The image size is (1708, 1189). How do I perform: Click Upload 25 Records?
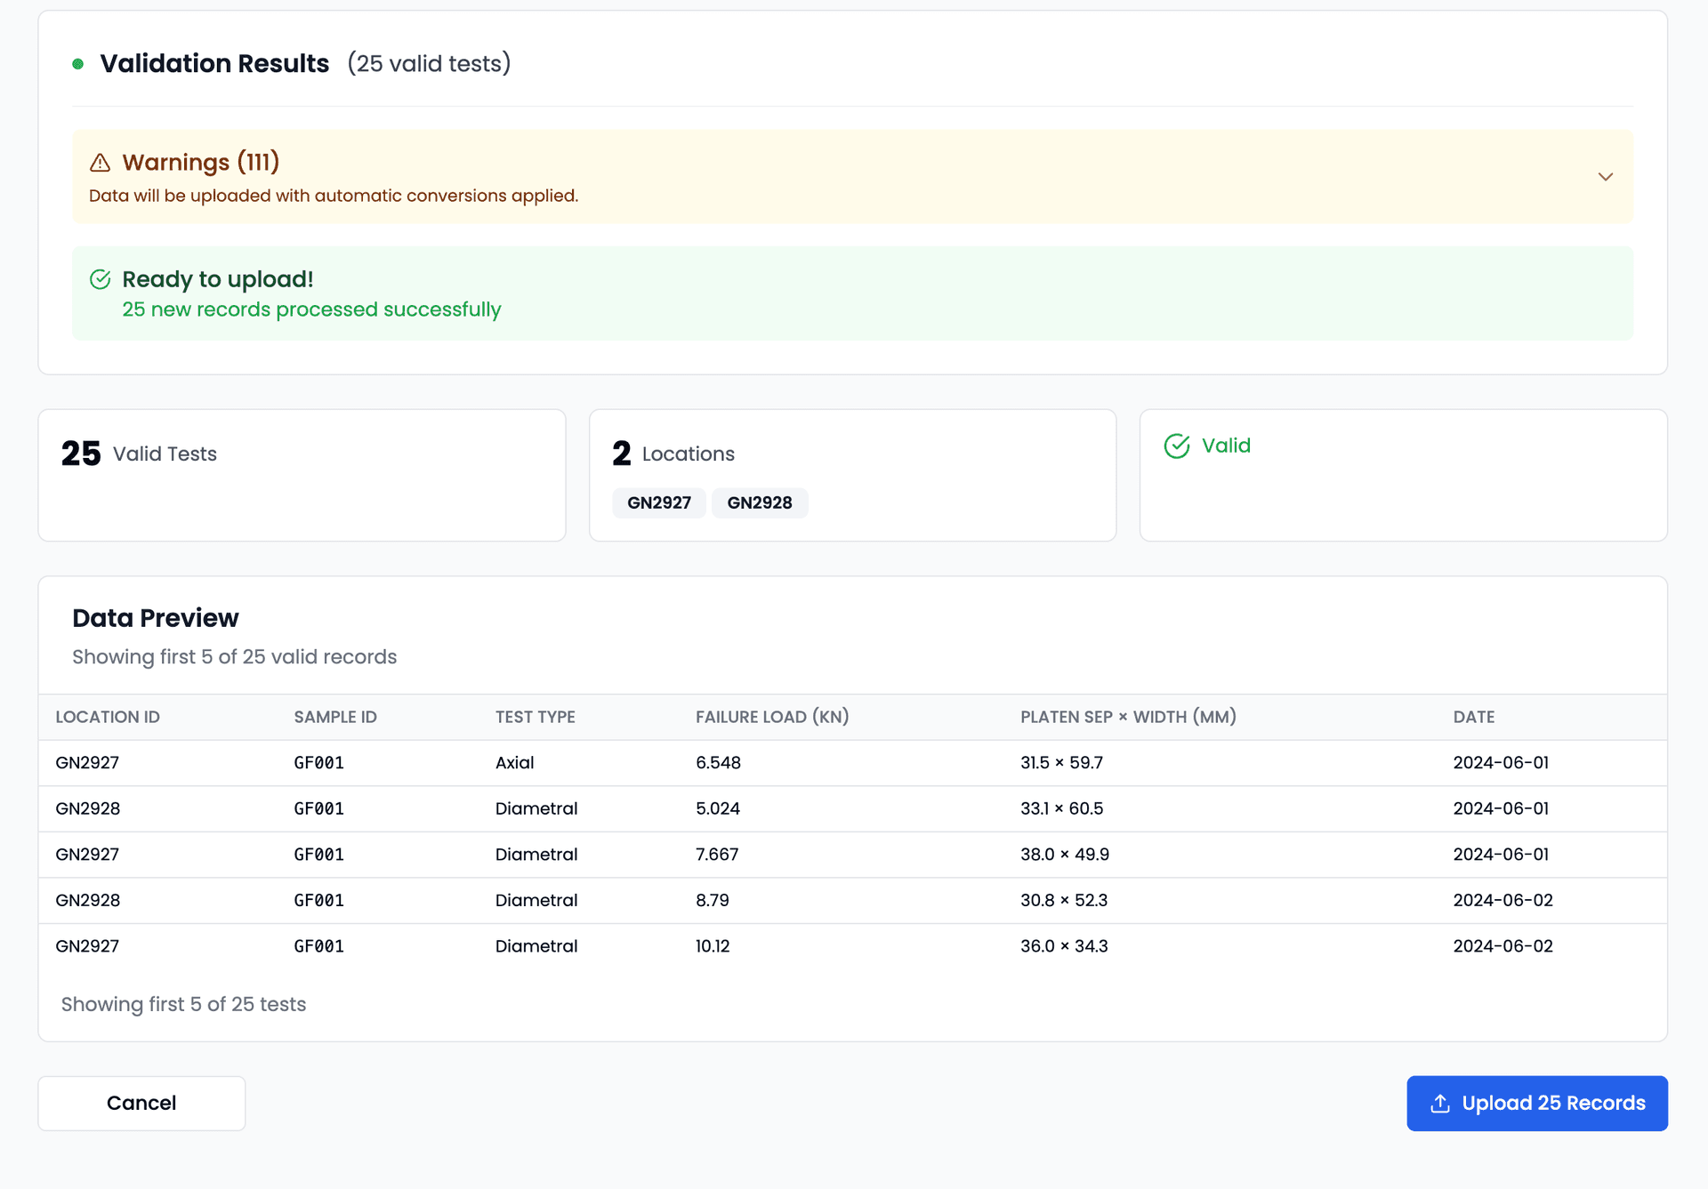(x=1536, y=1103)
